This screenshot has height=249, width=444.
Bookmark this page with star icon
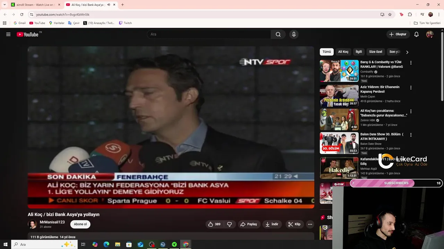390,15
